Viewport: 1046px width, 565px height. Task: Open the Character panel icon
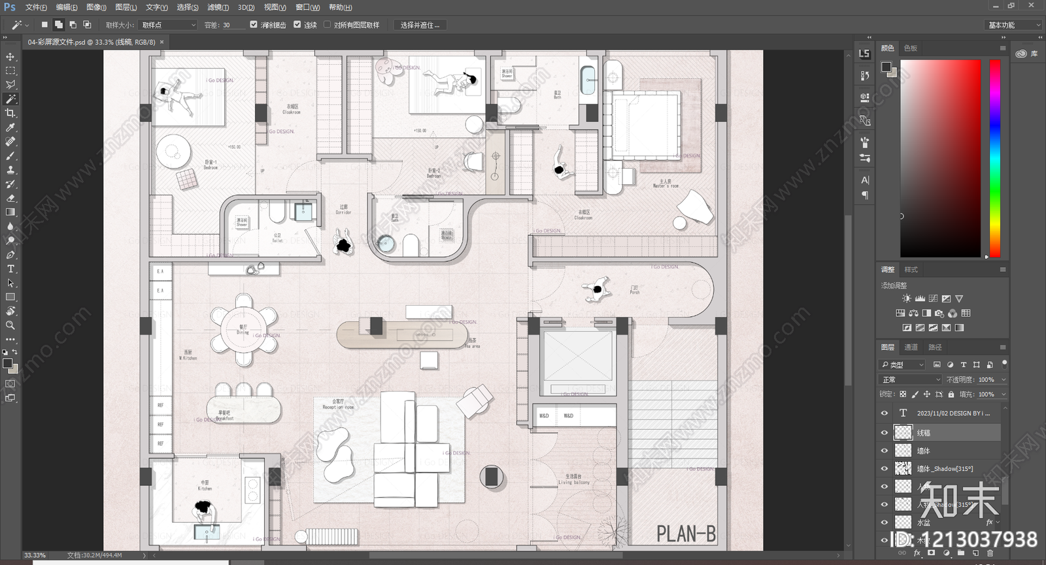[x=864, y=180]
